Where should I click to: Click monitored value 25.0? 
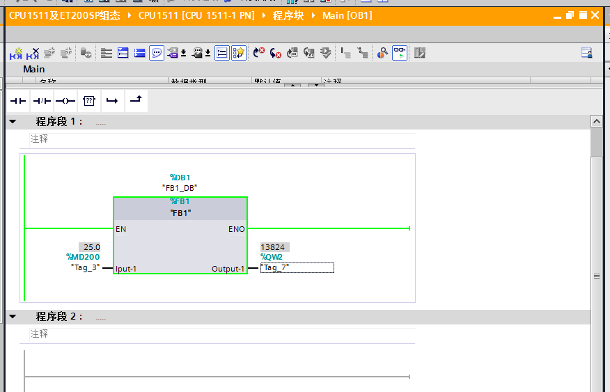coord(89,247)
